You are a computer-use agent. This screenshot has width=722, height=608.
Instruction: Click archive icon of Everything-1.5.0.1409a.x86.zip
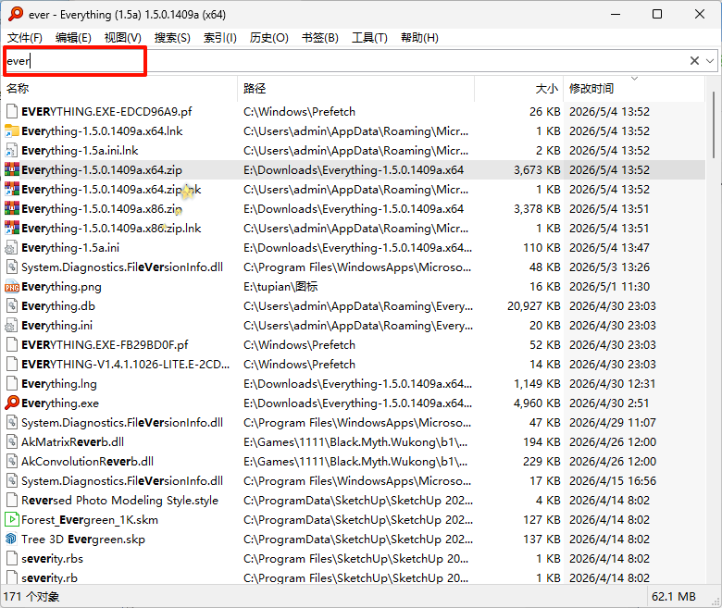[x=11, y=208]
